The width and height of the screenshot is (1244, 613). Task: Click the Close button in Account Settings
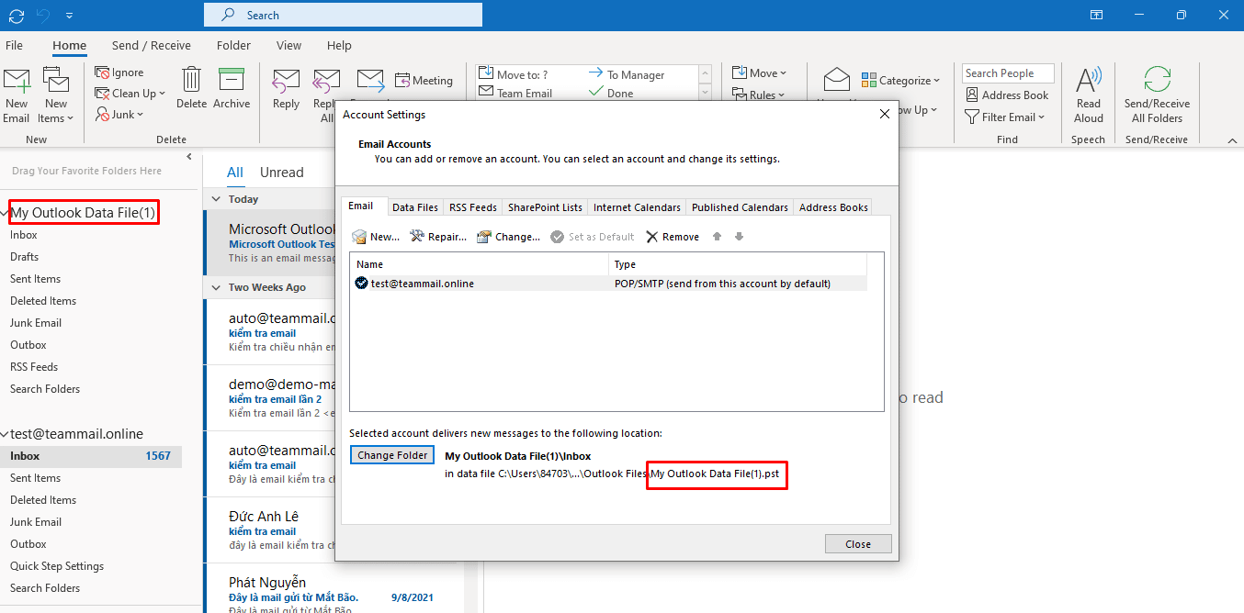[x=857, y=544]
